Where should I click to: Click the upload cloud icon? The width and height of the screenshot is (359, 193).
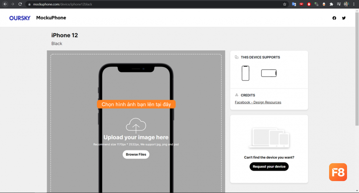136,125
